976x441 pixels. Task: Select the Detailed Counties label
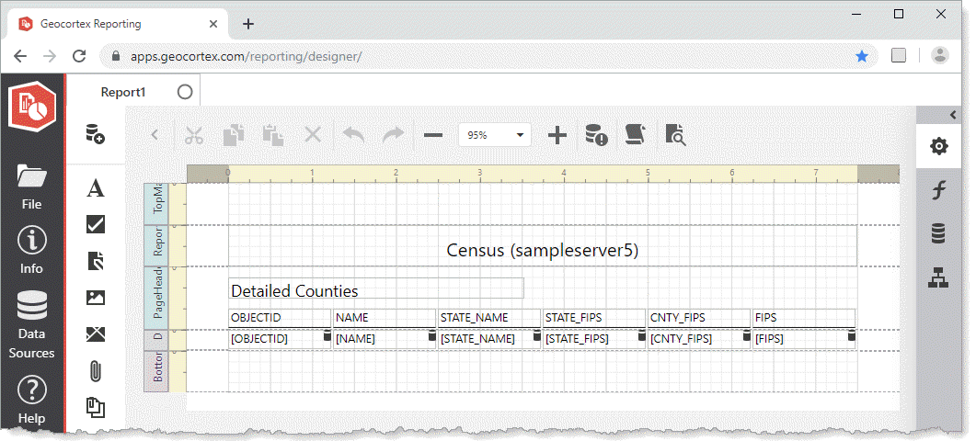click(376, 289)
